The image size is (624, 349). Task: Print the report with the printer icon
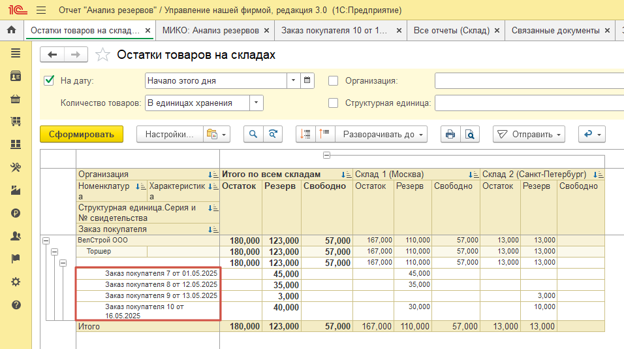(x=450, y=134)
